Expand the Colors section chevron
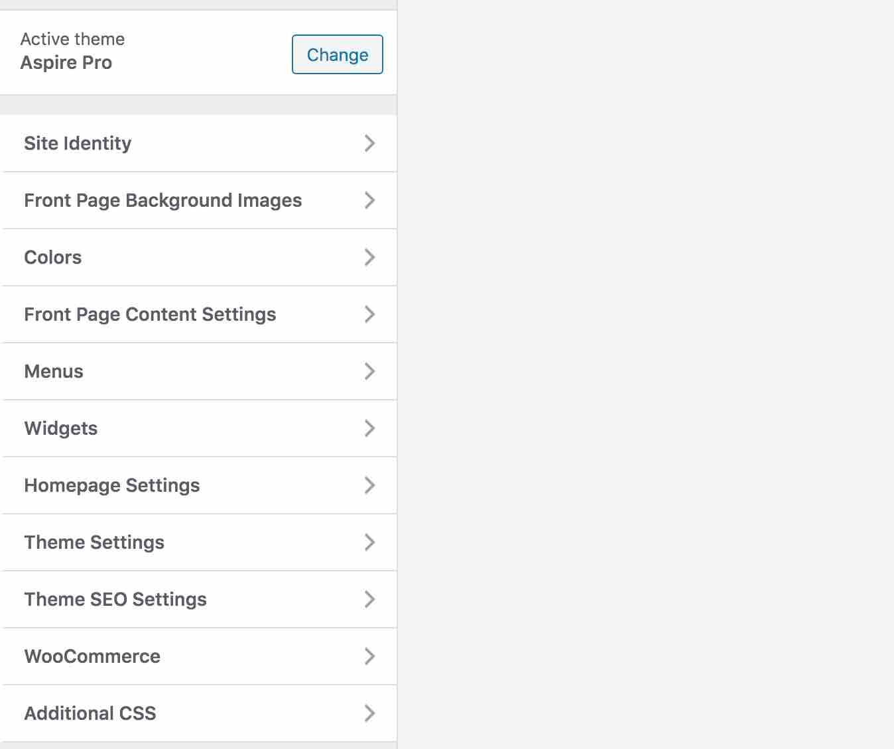 coord(369,257)
